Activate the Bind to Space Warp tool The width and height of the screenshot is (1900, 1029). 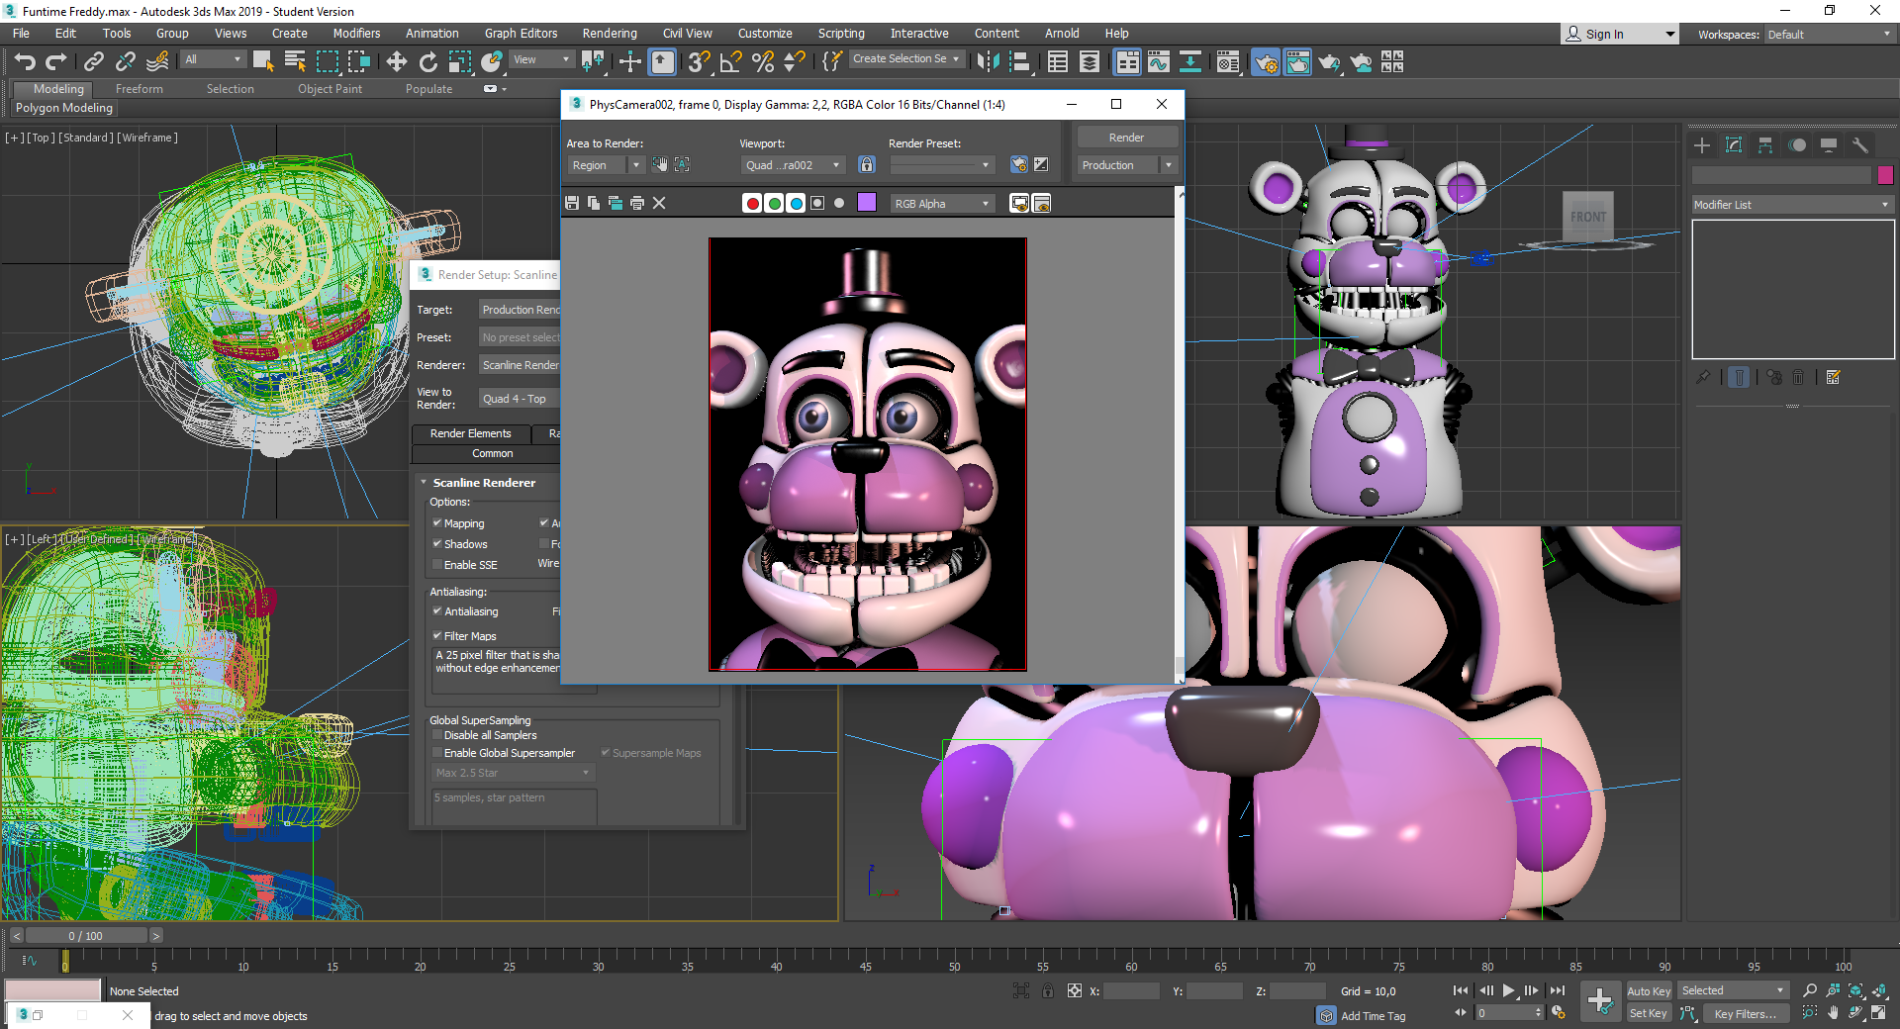pyautogui.click(x=157, y=62)
